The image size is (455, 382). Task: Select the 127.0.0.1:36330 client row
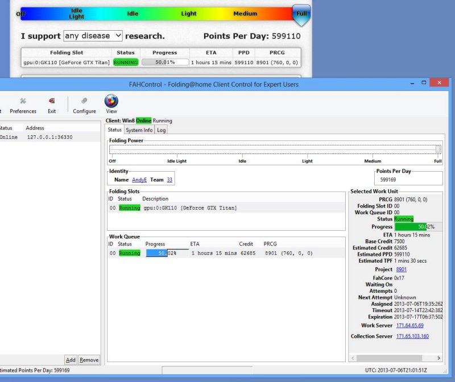point(50,137)
